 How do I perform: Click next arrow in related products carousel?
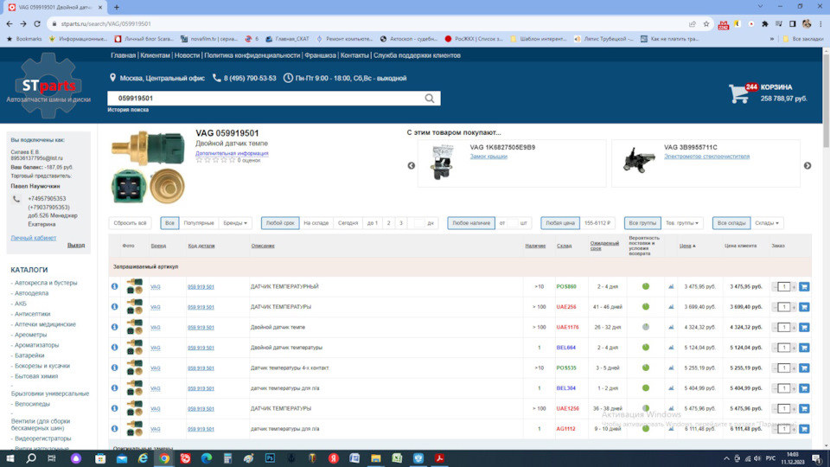(808, 166)
